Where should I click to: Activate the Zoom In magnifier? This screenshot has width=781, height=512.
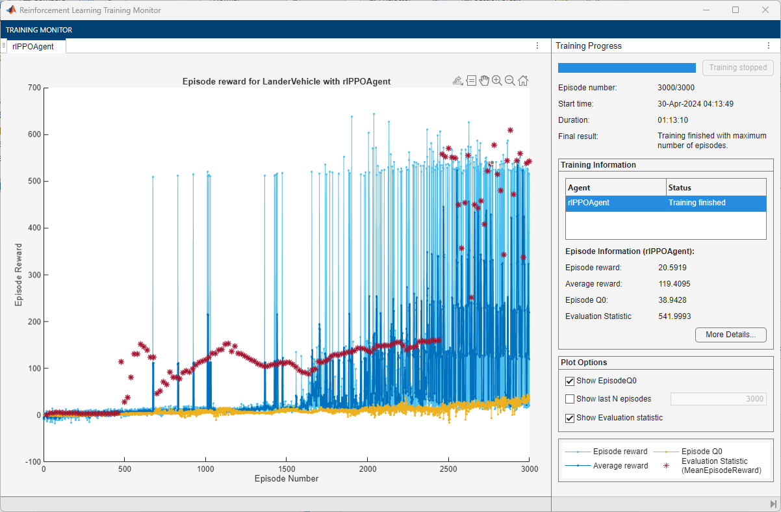pos(497,81)
